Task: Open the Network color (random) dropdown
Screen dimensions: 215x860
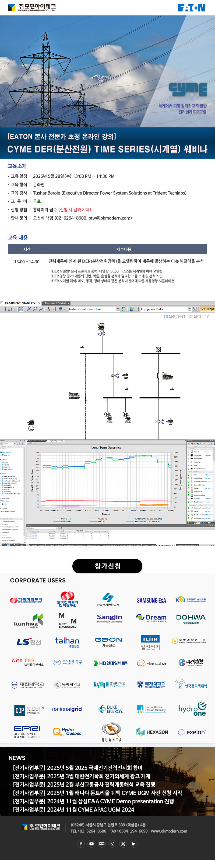Action: (94, 309)
